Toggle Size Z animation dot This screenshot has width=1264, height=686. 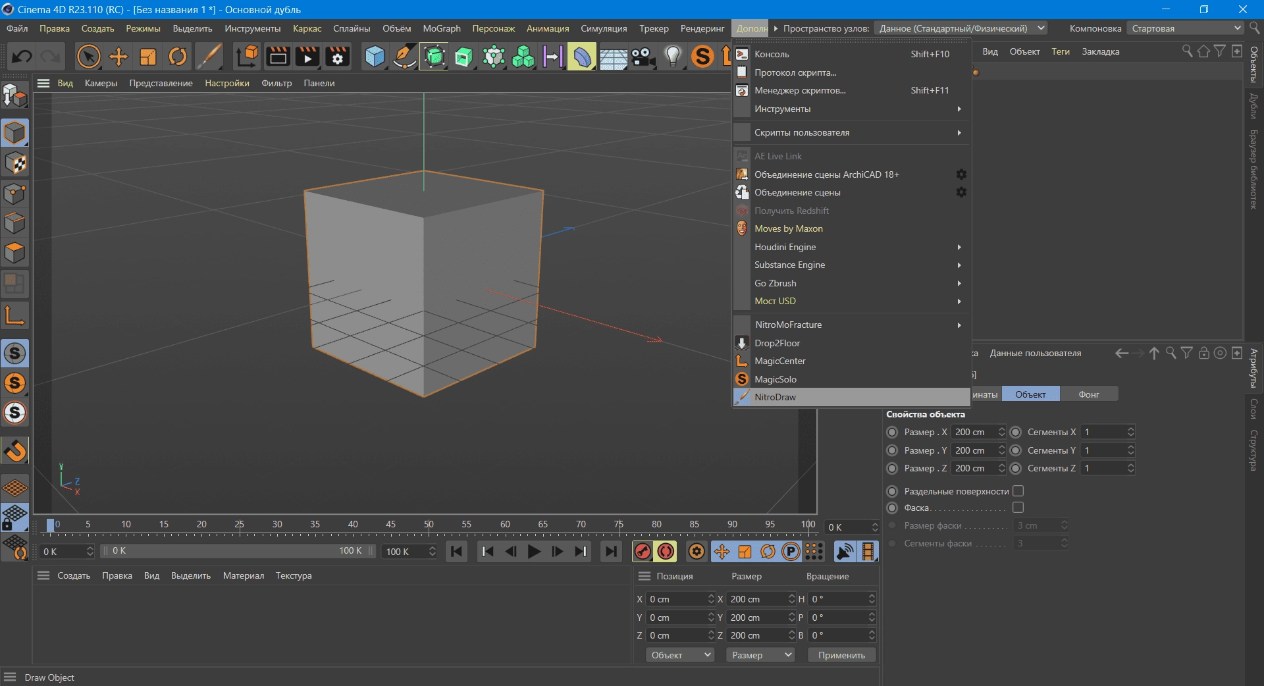(892, 468)
